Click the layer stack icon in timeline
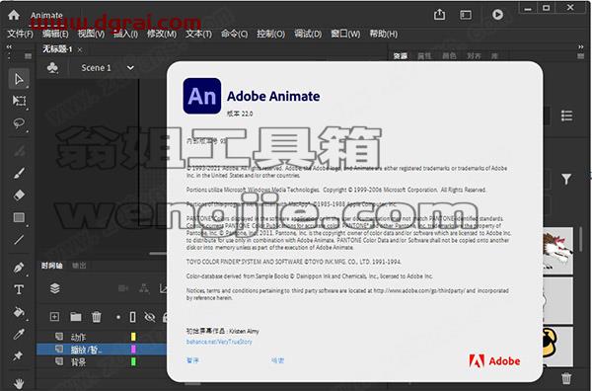The image size is (592, 391). tap(54, 288)
